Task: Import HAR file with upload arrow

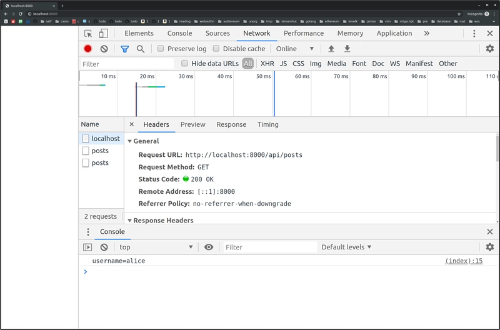Action: coord(331,49)
